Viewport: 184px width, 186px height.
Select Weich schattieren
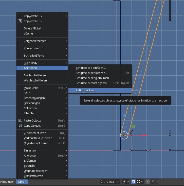point(42,80)
